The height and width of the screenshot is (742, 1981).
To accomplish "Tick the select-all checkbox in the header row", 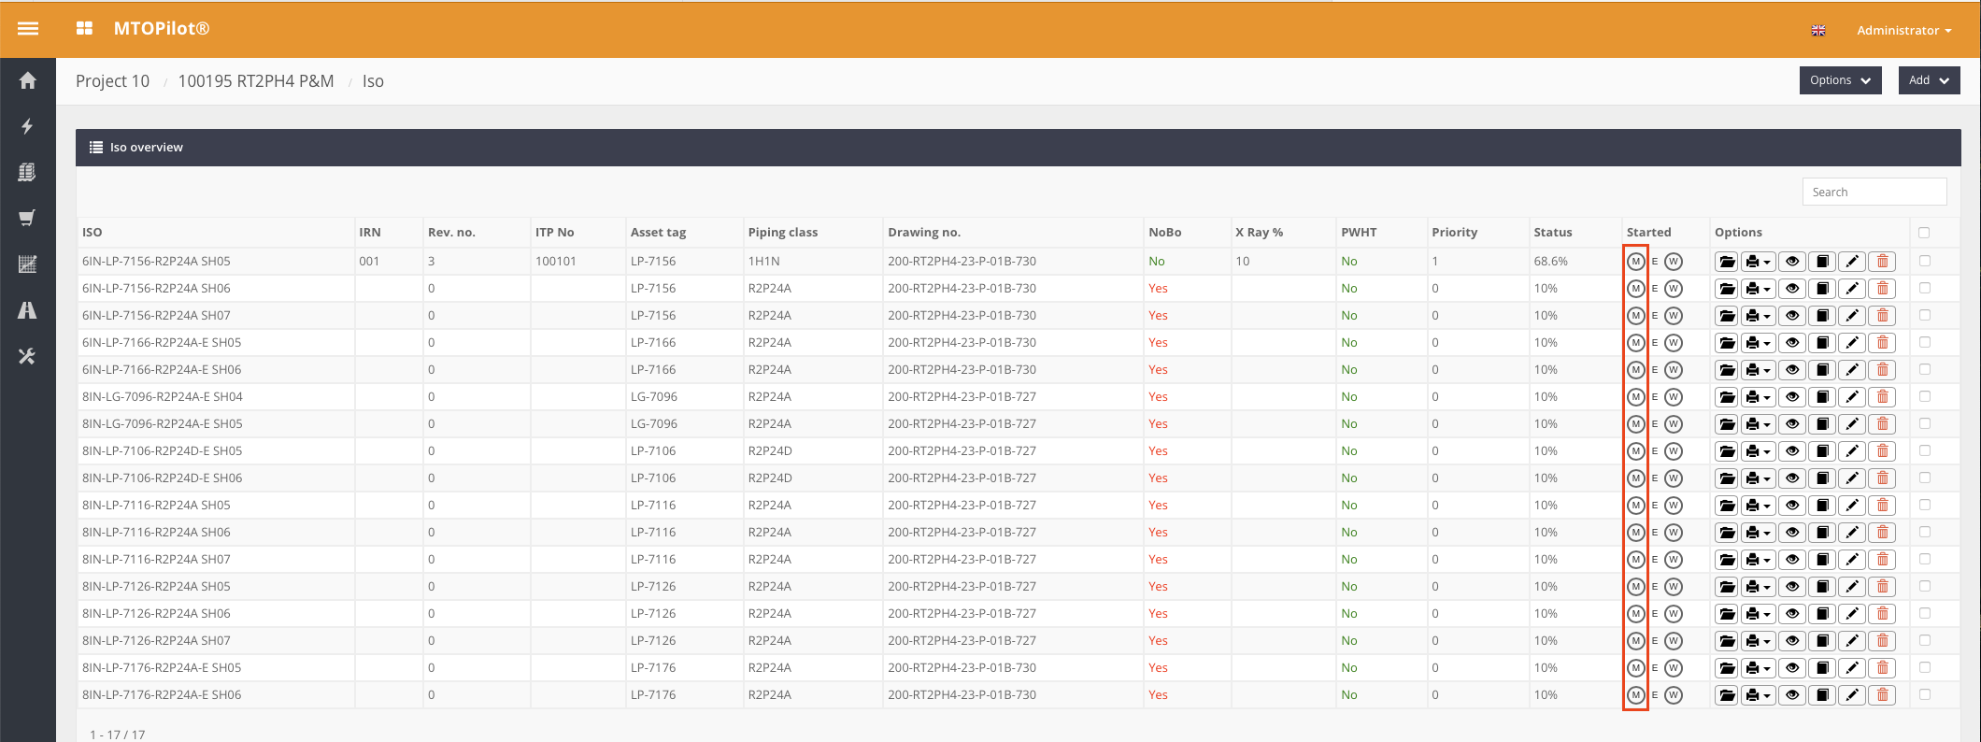I will click(1924, 233).
